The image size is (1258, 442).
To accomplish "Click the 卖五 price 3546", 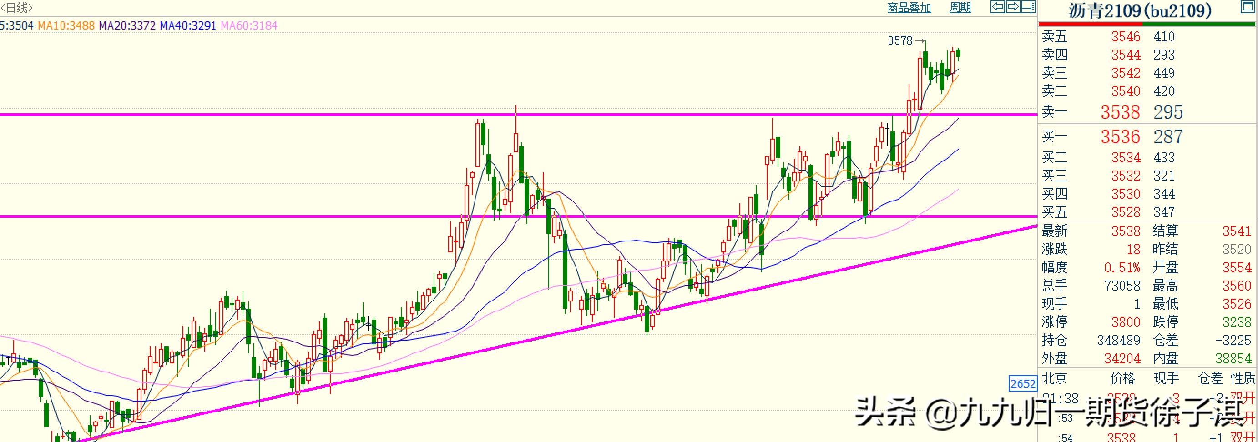I will point(1126,36).
